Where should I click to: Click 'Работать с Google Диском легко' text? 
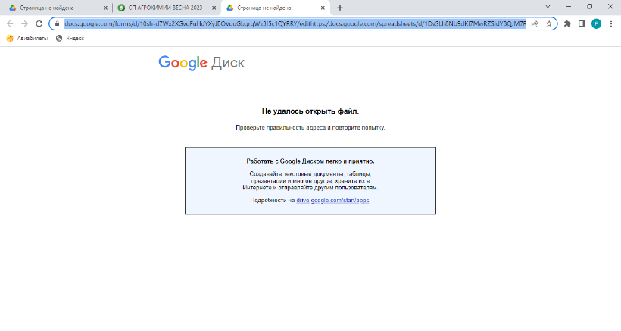310,161
